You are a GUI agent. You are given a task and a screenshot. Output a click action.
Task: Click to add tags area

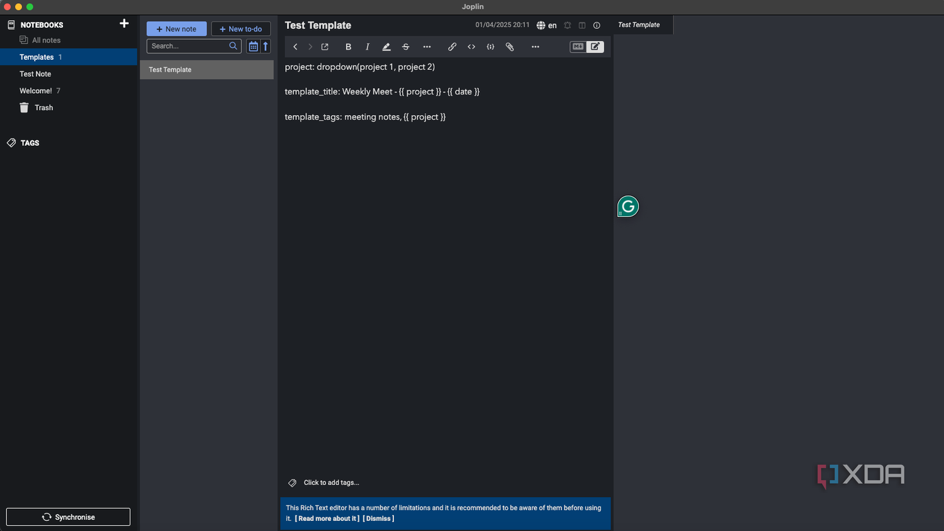click(x=331, y=483)
